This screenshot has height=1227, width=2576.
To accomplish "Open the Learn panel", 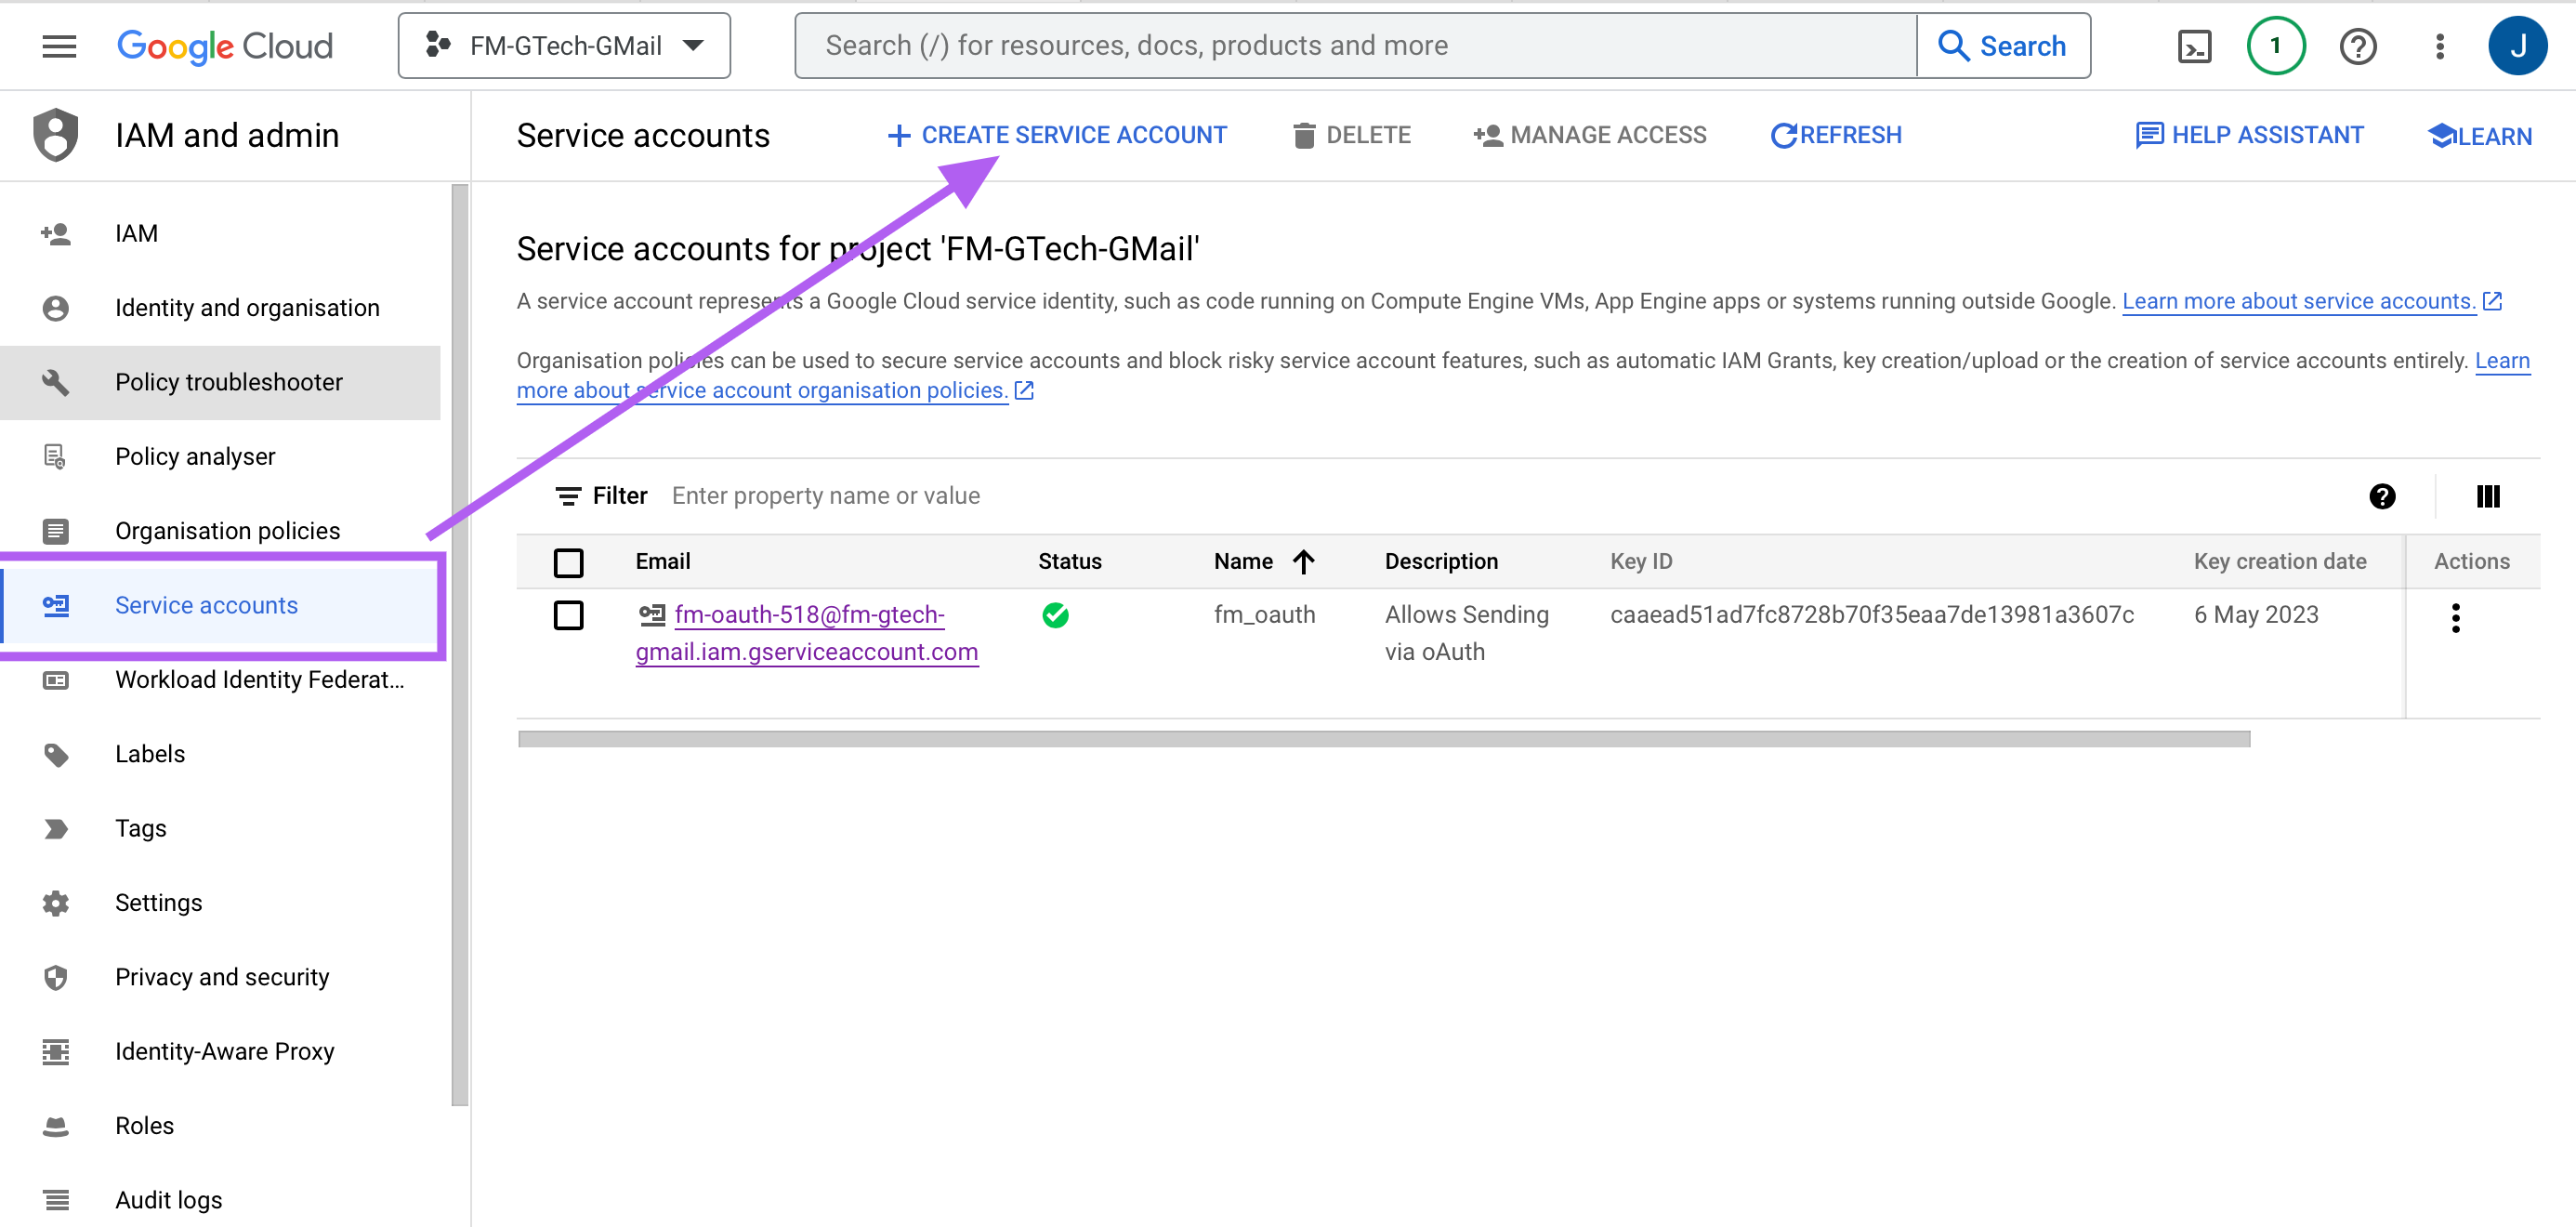I will 2480,136.
